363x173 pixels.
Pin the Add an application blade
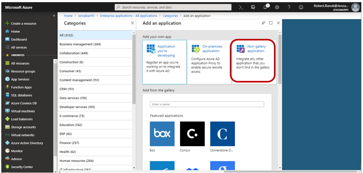(263, 23)
